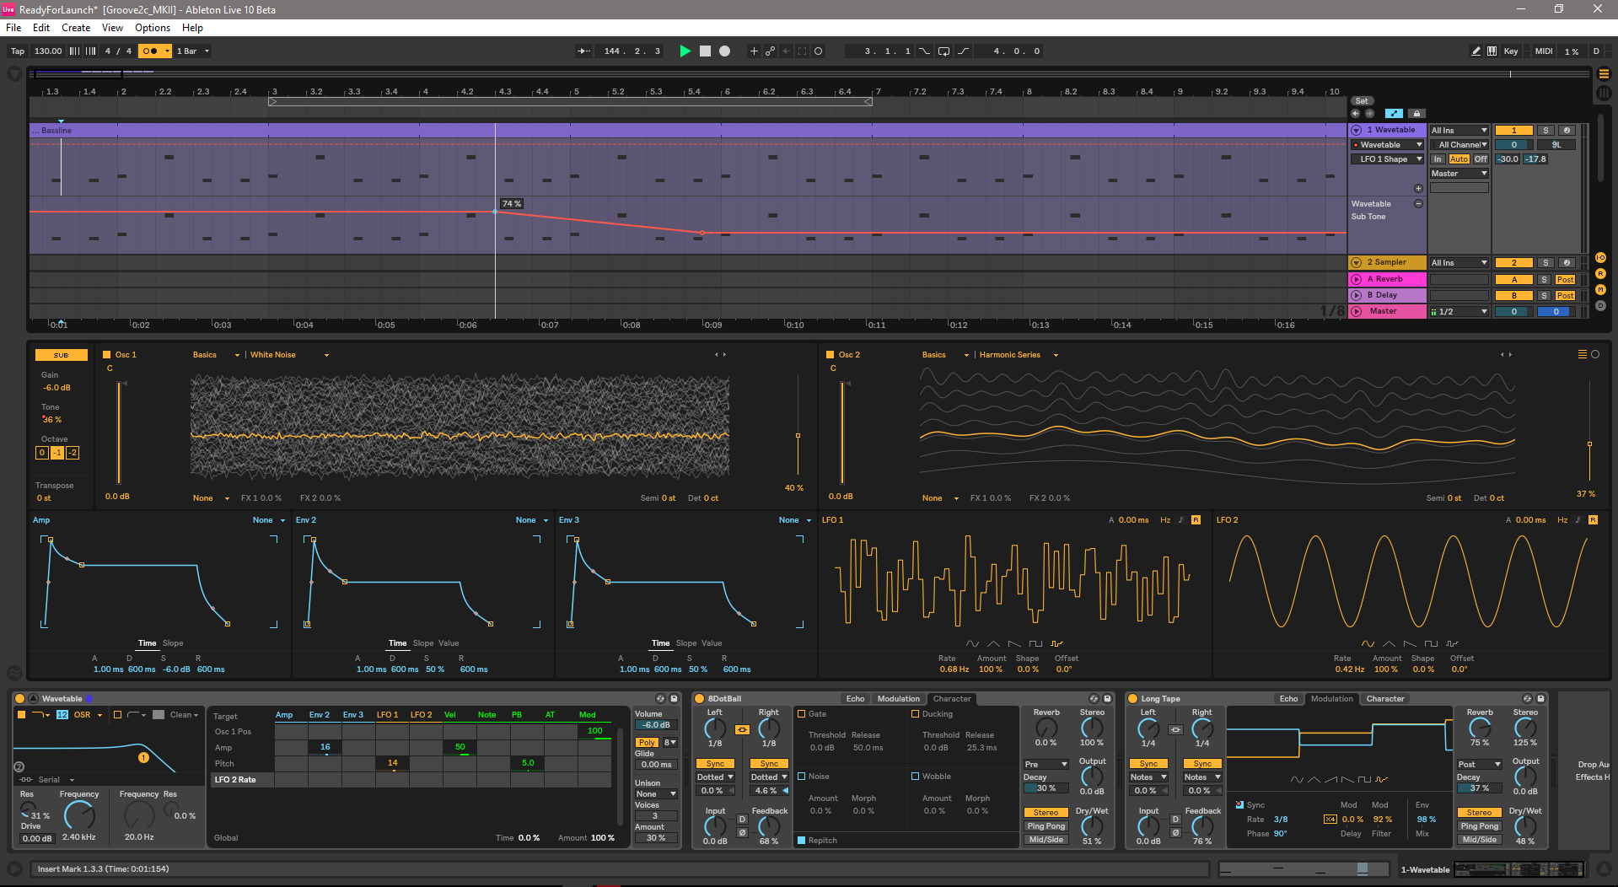Open the White Noise wavetable dropdown
Image resolution: width=1618 pixels, height=887 pixels.
287,355
